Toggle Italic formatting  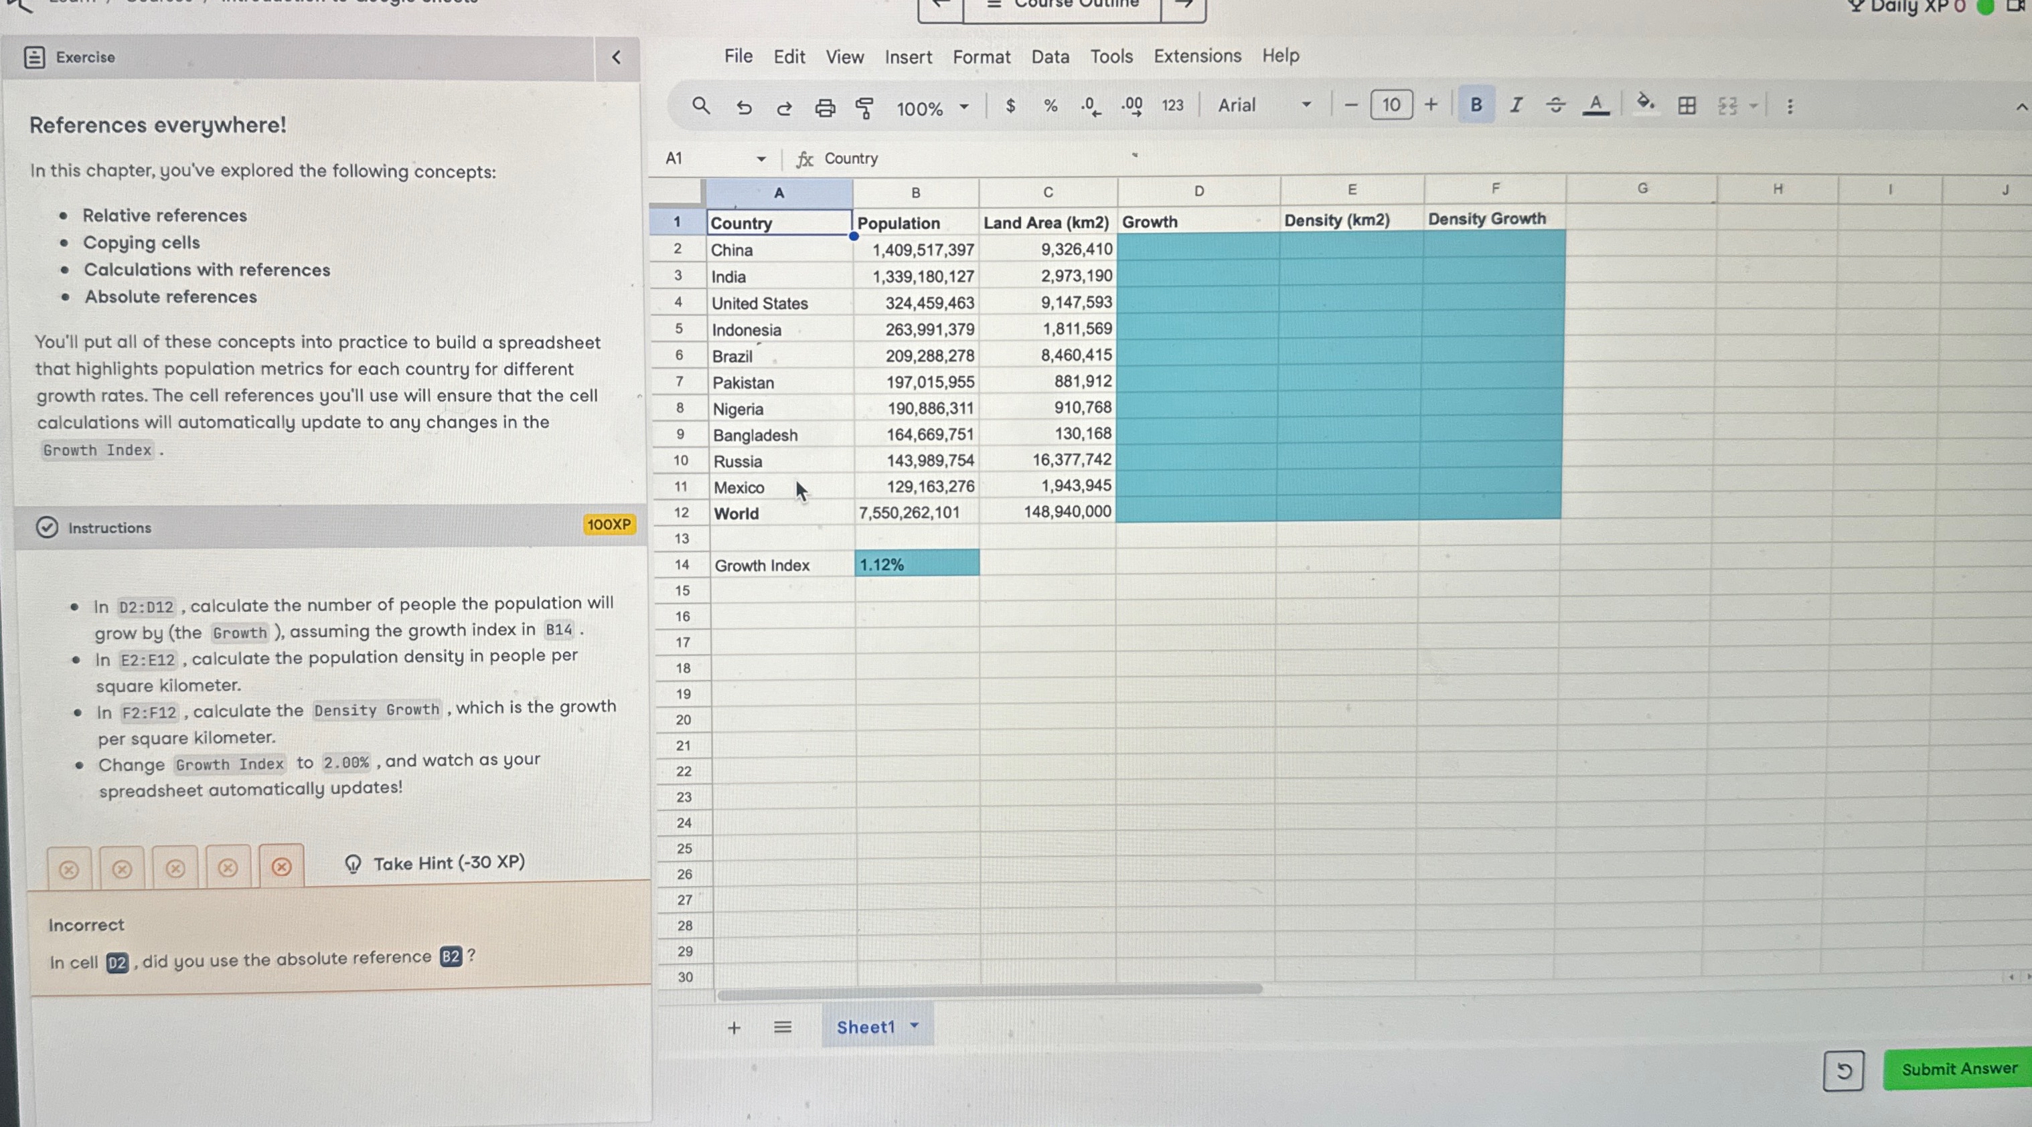click(1515, 105)
